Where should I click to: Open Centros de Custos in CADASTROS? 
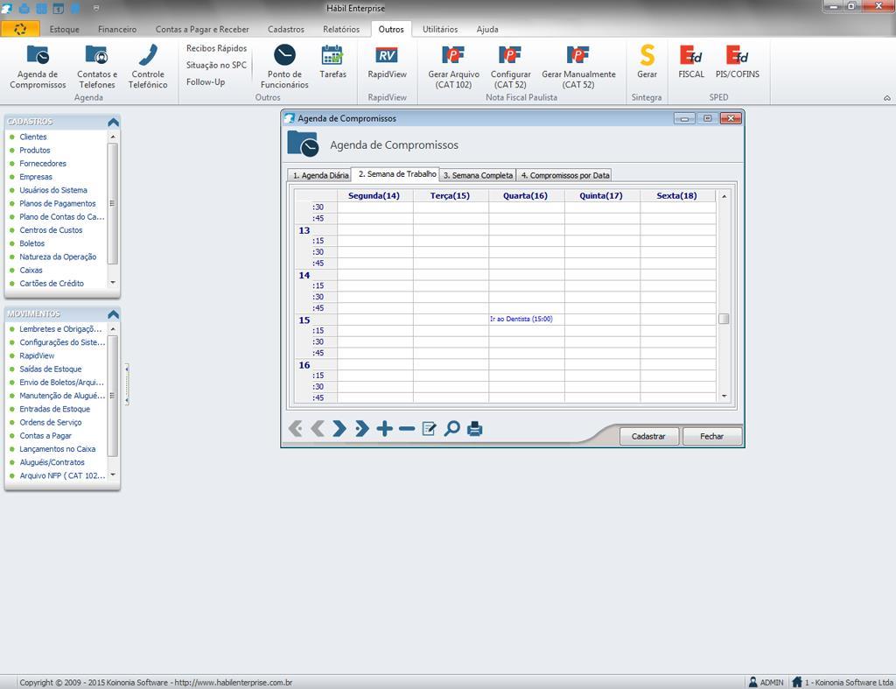click(x=51, y=230)
